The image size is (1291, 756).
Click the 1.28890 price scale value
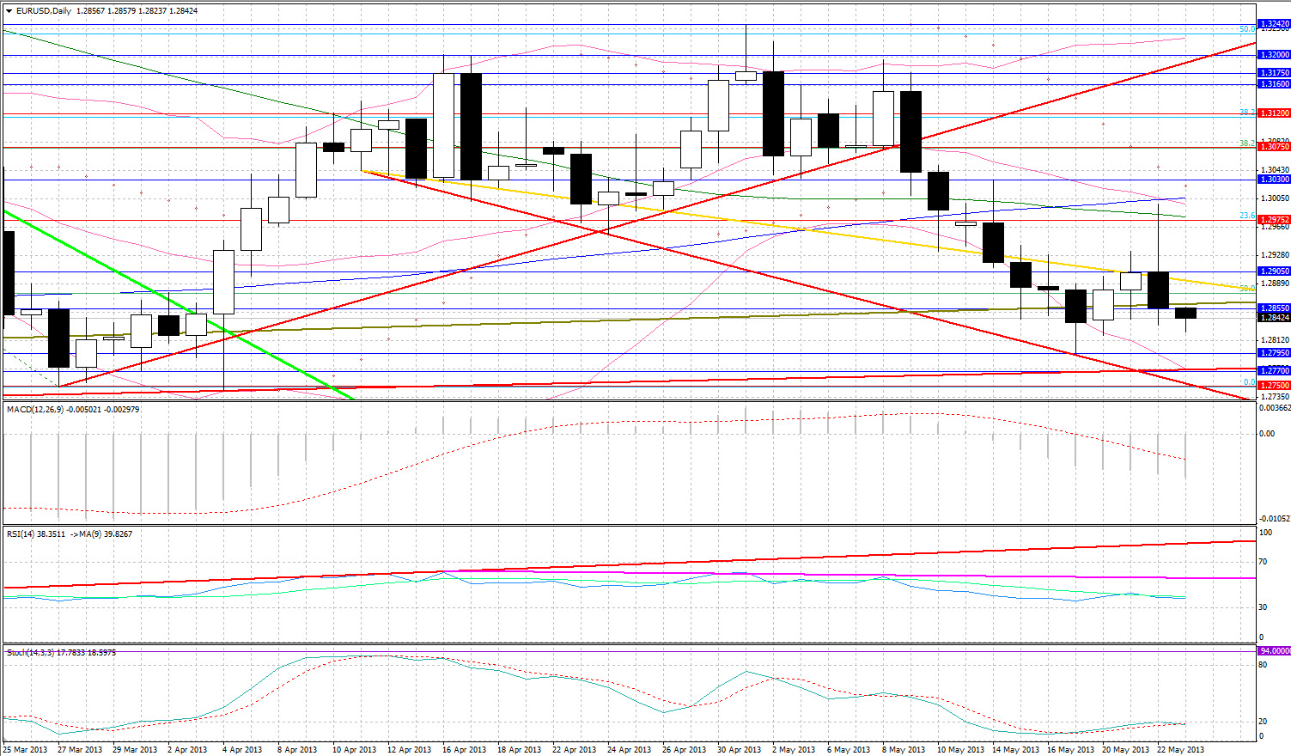(x=1274, y=283)
